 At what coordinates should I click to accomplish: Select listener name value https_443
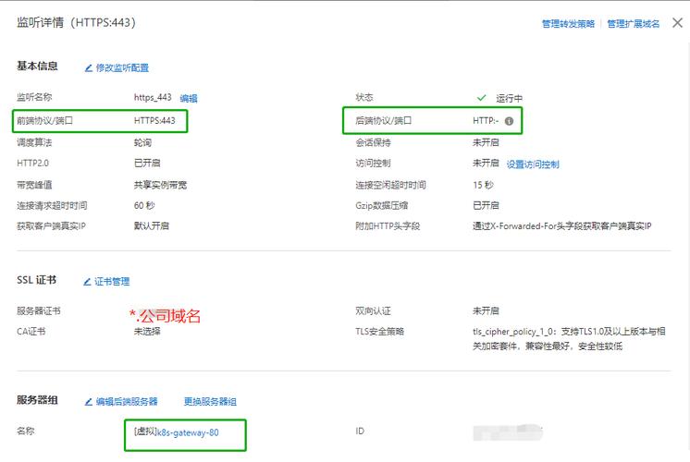153,98
